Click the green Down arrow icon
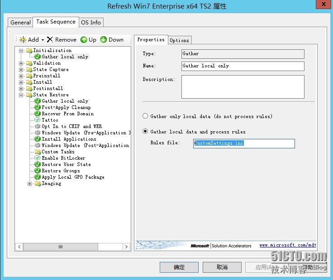 click(x=104, y=39)
